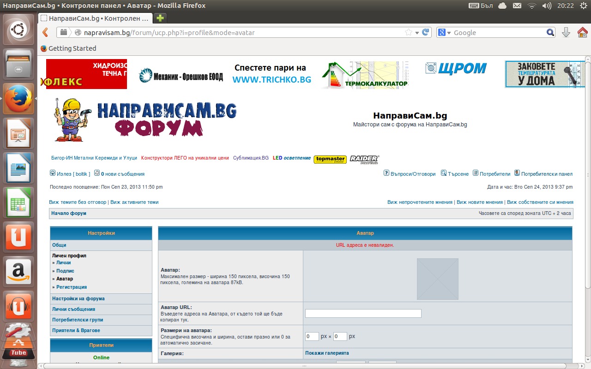Open Amazon from the Ubuntu launcher
The width and height of the screenshot is (591, 369).
coord(18,272)
